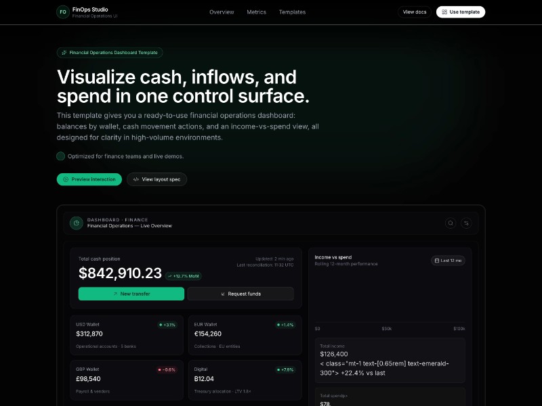Select the Templates nav item

coord(292,12)
